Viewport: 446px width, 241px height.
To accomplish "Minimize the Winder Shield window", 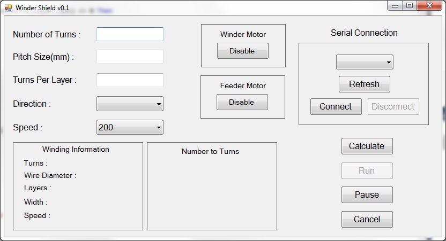I will (395, 6).
